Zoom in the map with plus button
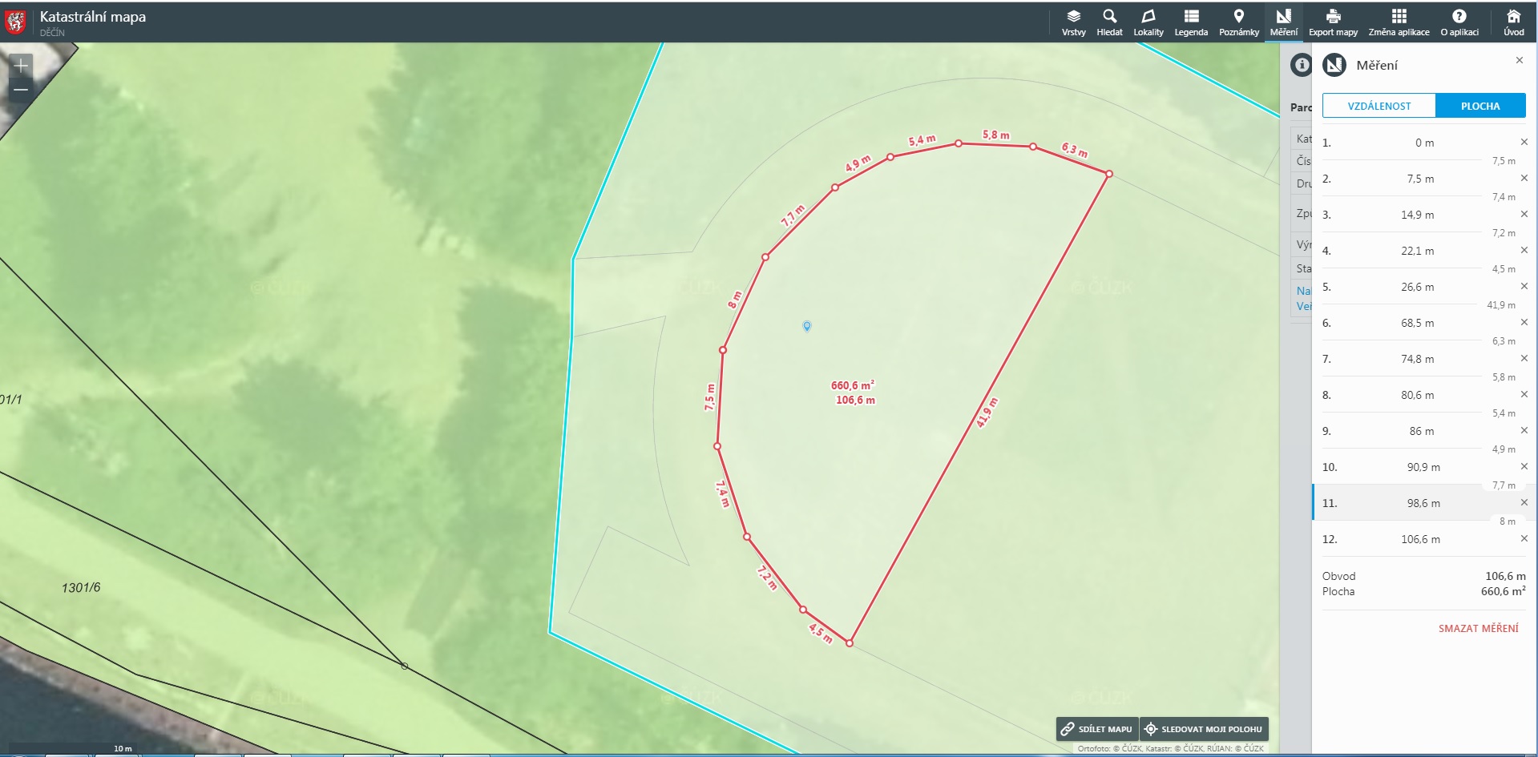 (x=21, y=66)
